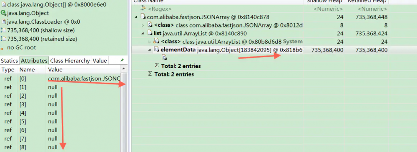Image resolution: width=417 pixels, height=152 pixels.
Task: Click the icon beside java.lang.ClassLoader @ 0x0
Action: [x=3, y=22]
